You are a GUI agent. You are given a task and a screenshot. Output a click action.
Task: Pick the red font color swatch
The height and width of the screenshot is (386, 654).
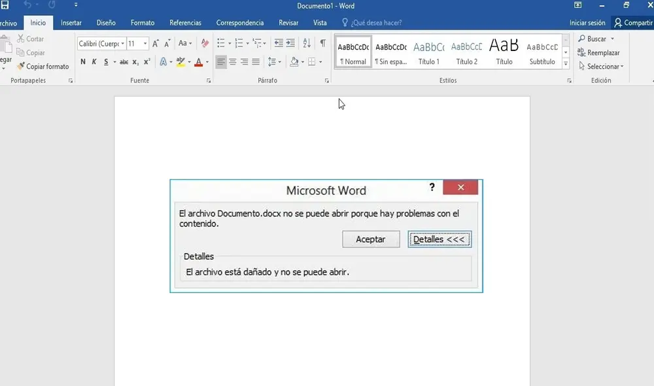(199, 61)
